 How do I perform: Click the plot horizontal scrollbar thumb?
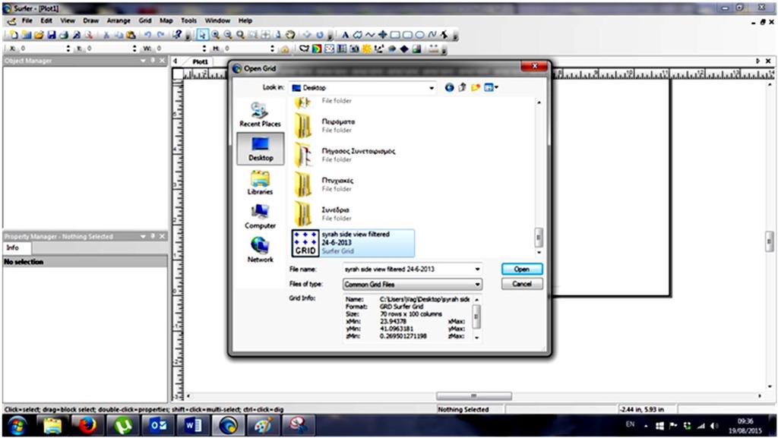(x=474, y=396)
